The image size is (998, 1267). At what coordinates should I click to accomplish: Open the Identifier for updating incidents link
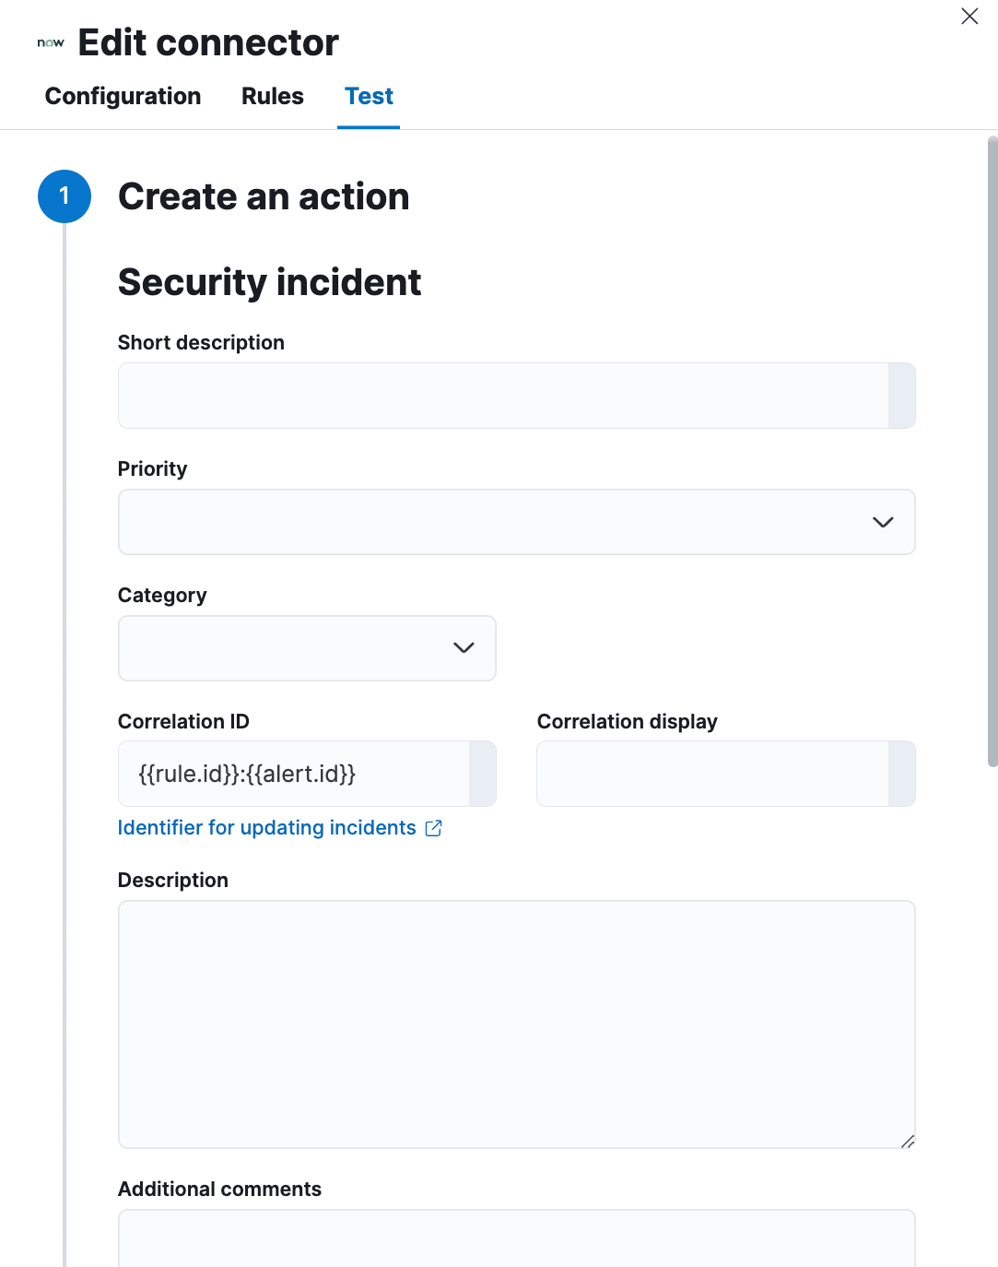pyautogui.click(x=265, y=827)
